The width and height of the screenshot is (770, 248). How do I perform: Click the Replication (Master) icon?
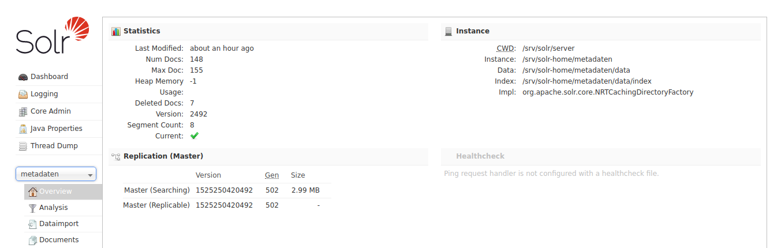116,156
